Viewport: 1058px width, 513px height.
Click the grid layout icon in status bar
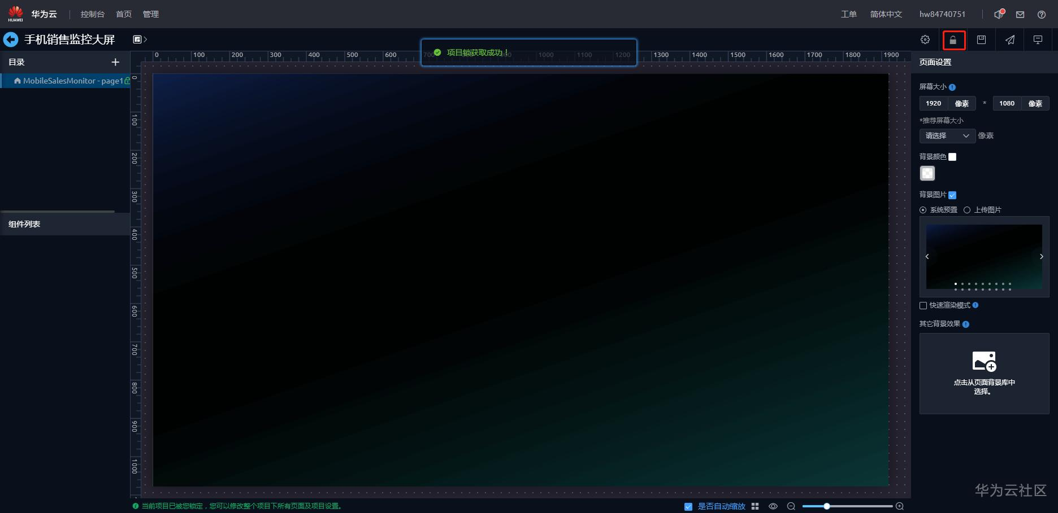[x=755, y=506]
